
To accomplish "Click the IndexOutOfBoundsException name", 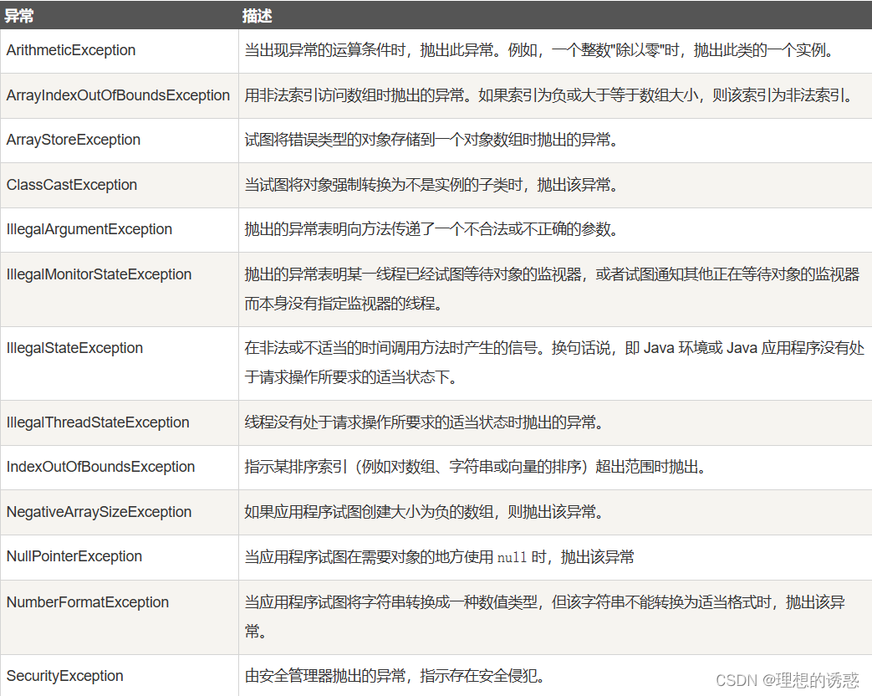I will point(90,467).
